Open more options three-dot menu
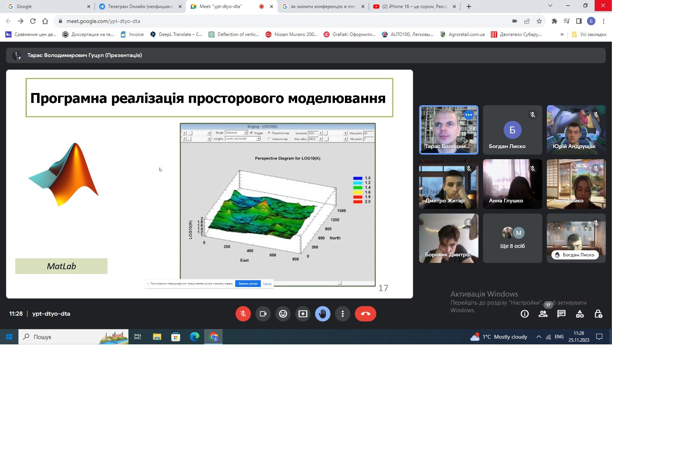683x450 pixels. tap(343, 314)
